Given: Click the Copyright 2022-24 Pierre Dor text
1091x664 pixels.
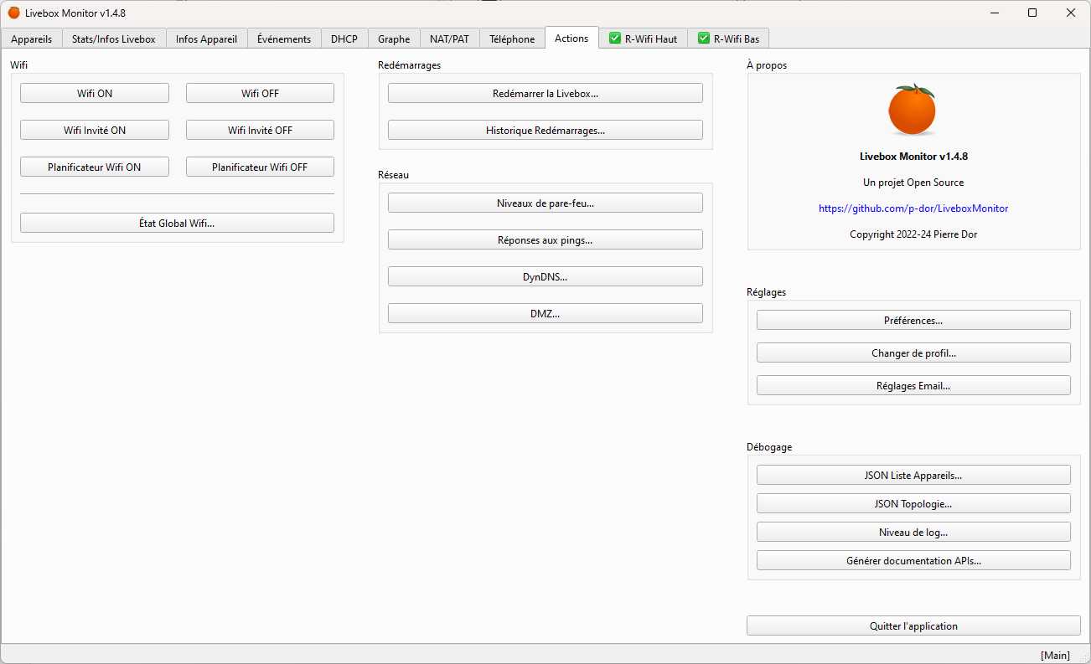Looking at the screenshot, I should click(x=913, y=234).
